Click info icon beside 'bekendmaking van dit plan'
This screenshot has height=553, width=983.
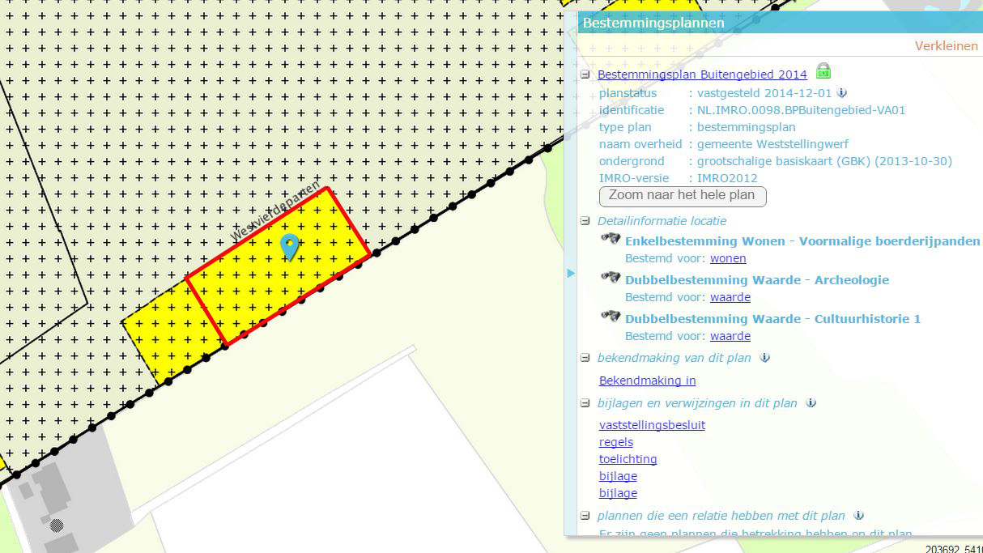coord(764,358)
